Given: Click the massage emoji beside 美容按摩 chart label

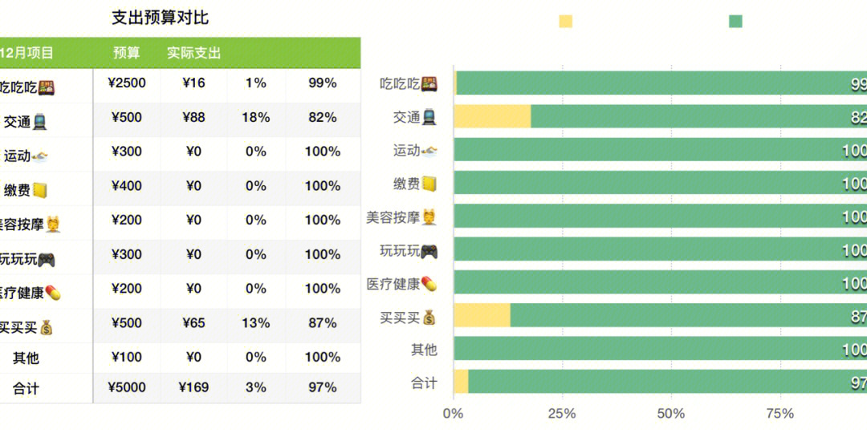Looking at the screenshot, I should pos(429,217).
